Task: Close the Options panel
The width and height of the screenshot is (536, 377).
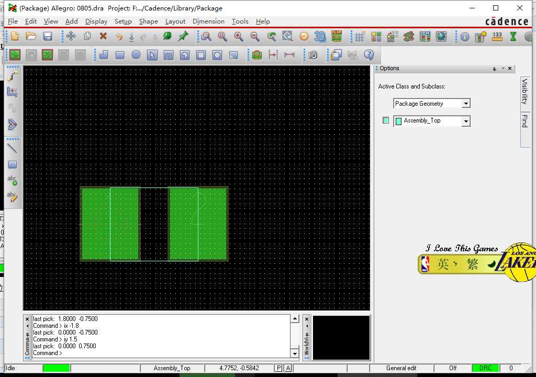Action: pos(510,69)
